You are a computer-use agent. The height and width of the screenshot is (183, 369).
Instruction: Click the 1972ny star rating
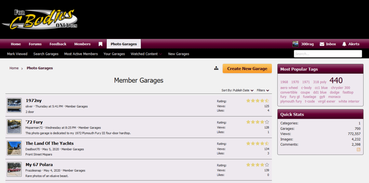pos(257,101)
